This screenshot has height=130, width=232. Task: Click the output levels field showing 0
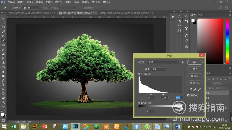point(150,111)
